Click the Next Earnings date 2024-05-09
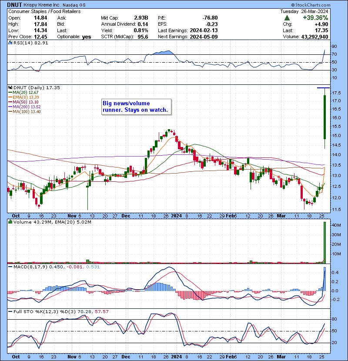This screenshot has width=348, height=361. pos(204,37)
